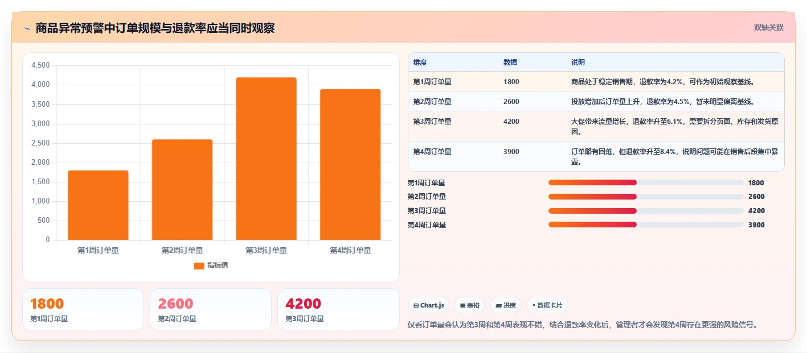Click progress label 第2周订单量

click(427, 197)
